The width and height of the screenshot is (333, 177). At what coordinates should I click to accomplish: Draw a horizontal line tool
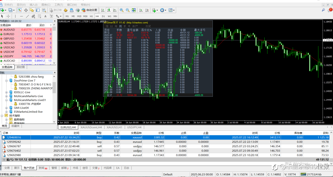[22, 16]
